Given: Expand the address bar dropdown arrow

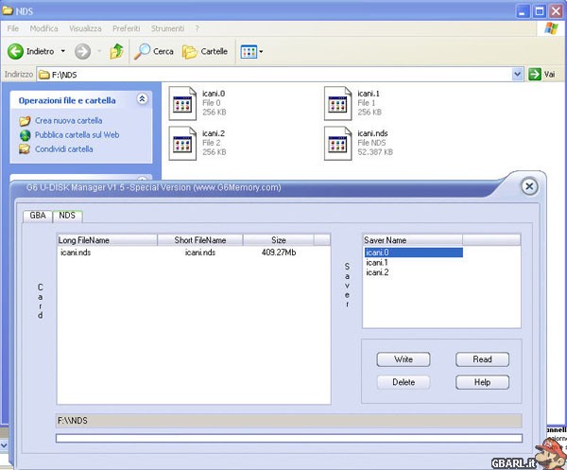Looking at the screenshot, I should coord(518,74).
